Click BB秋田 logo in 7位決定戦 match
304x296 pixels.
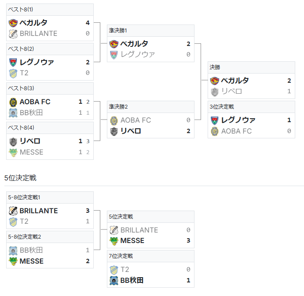pos(114,280)
